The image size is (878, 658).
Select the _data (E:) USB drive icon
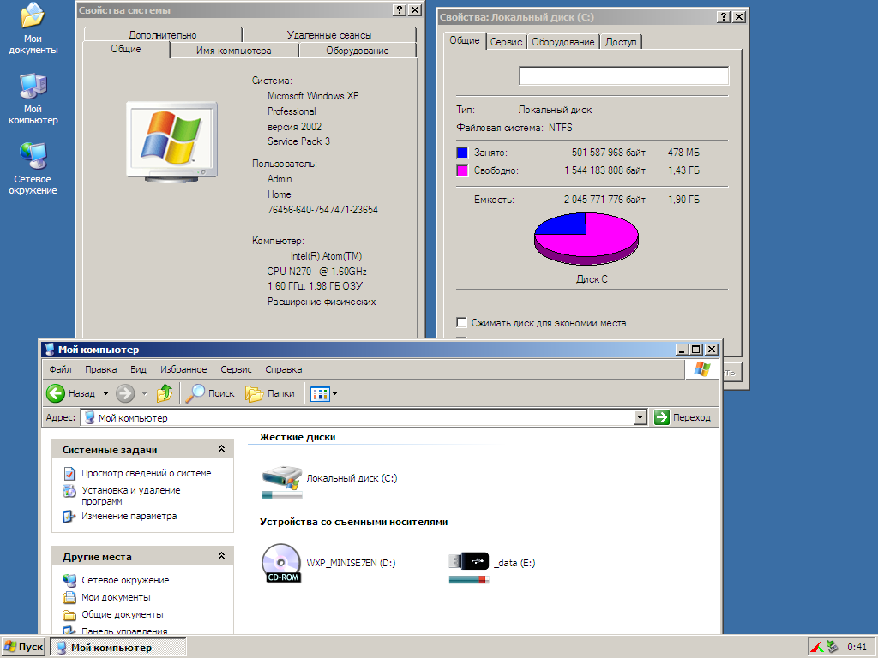pyautogui.click(x=491, y=566)
